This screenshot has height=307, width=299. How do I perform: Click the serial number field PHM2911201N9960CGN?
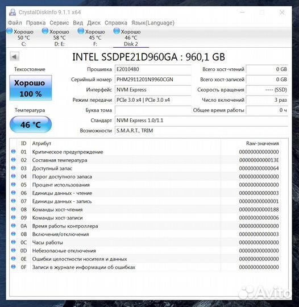pyautogui.click(x=153, y=80)
